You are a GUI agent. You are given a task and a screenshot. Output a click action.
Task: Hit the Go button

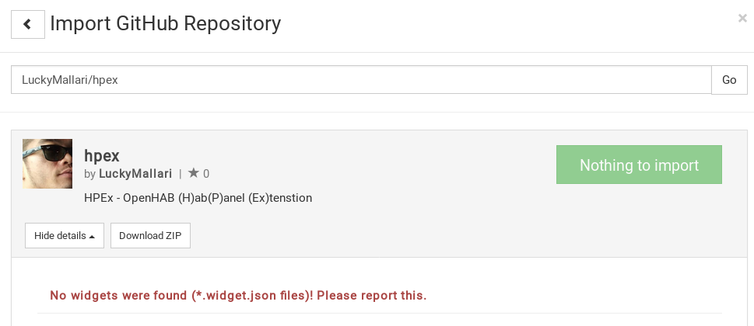point(729,80)
